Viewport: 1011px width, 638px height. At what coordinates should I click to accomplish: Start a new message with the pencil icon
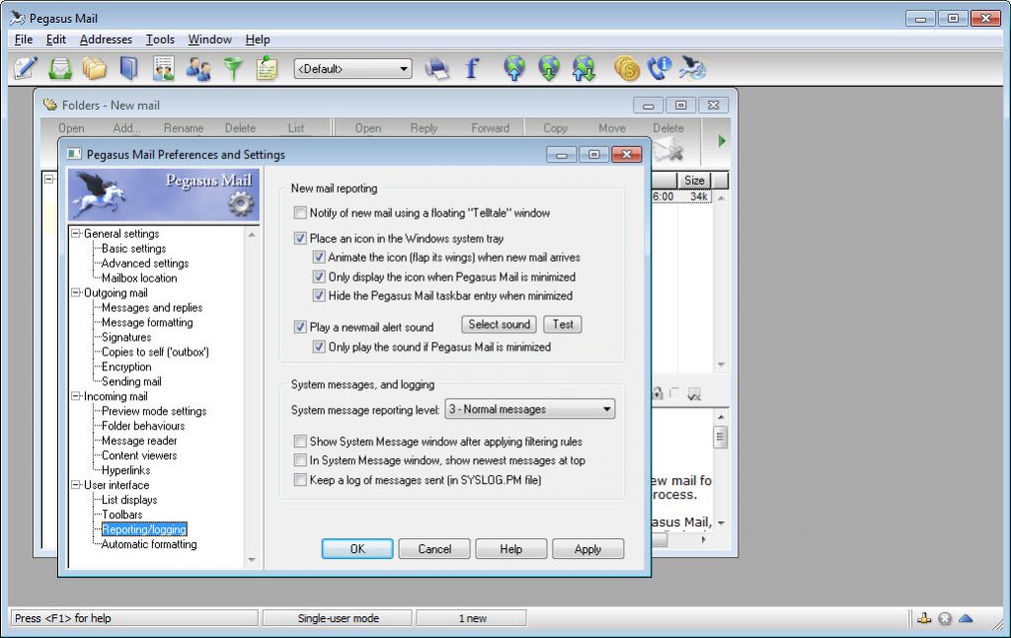pos(25,68)
